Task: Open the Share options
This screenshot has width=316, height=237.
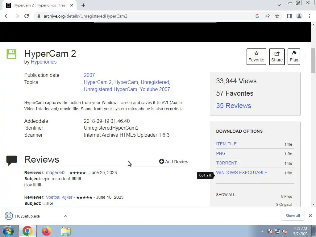Action: pos(277,57)
